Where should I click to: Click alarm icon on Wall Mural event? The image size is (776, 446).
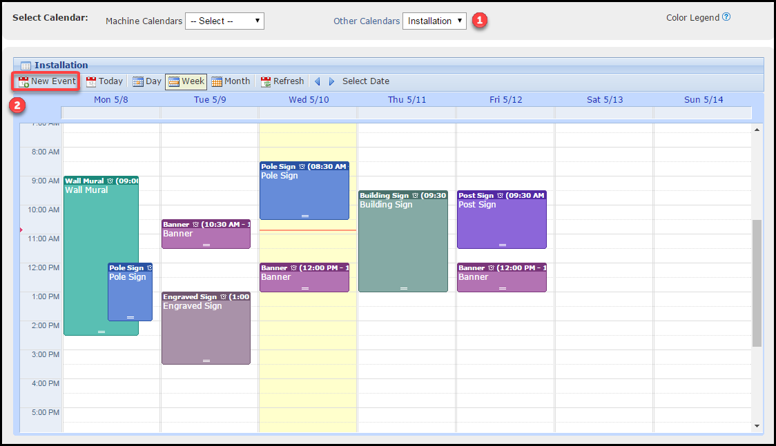110,181
